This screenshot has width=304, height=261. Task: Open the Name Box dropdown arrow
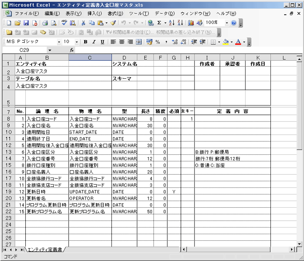[50, 50]
